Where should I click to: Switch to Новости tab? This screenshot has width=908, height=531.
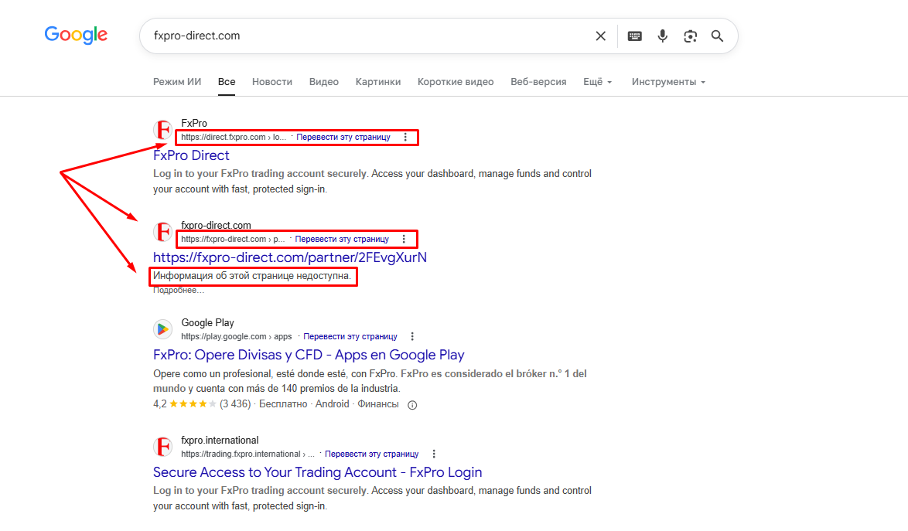pyautogui.click(x=272, y=82)
